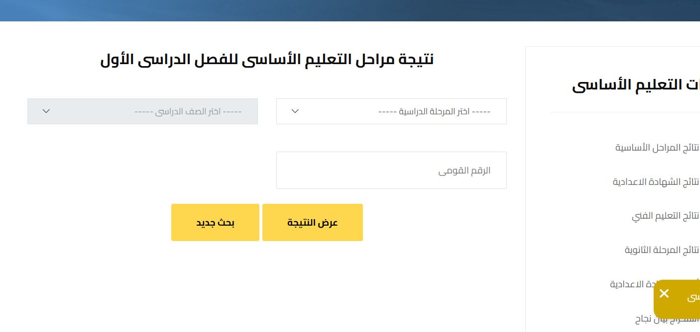700x332 pixels.
Task: Click the التعليم الأساسى sidebar panel heading
Action: pos(636,85)
